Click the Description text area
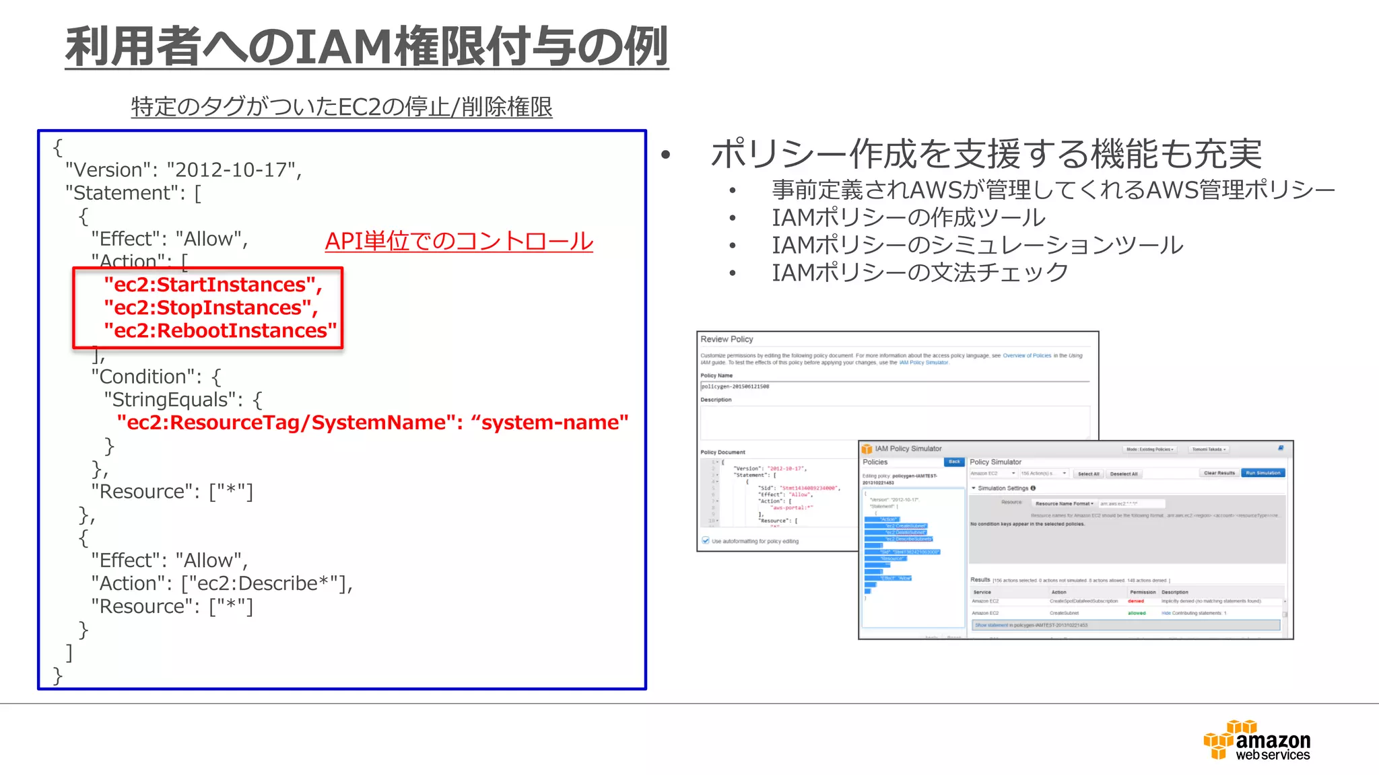1379x775 pixels. click(x=894, y=422)
